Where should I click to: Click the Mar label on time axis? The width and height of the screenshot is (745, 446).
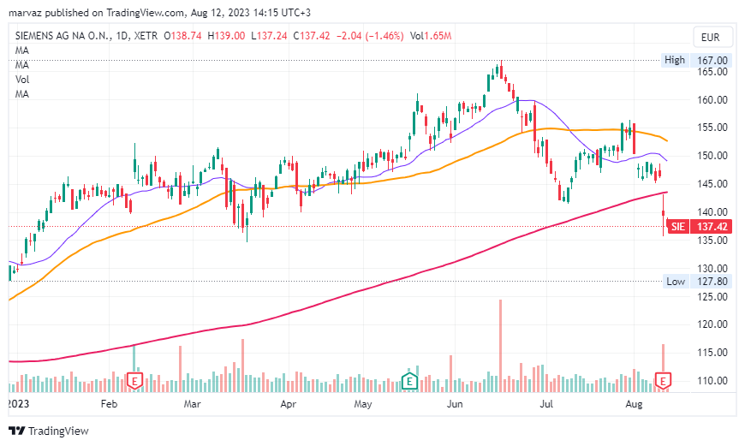192,404
